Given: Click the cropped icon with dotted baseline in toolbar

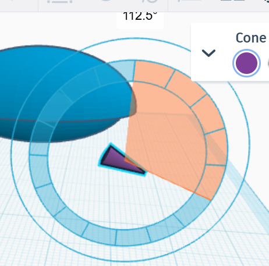Looking at the screenshot, I should pyautogui.click(x=59, y=2).
